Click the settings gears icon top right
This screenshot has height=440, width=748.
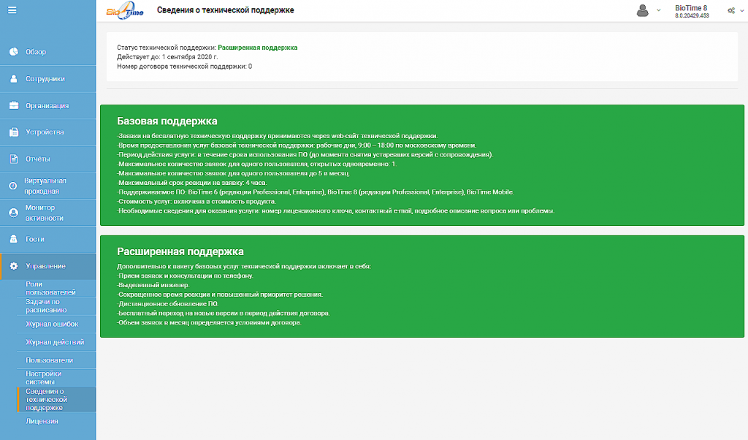(x=731, y=10)
